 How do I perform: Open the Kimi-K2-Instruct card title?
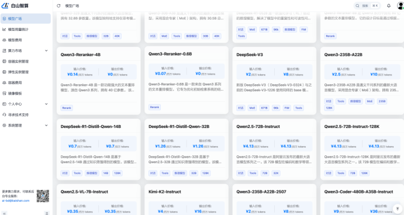point(165,192)
